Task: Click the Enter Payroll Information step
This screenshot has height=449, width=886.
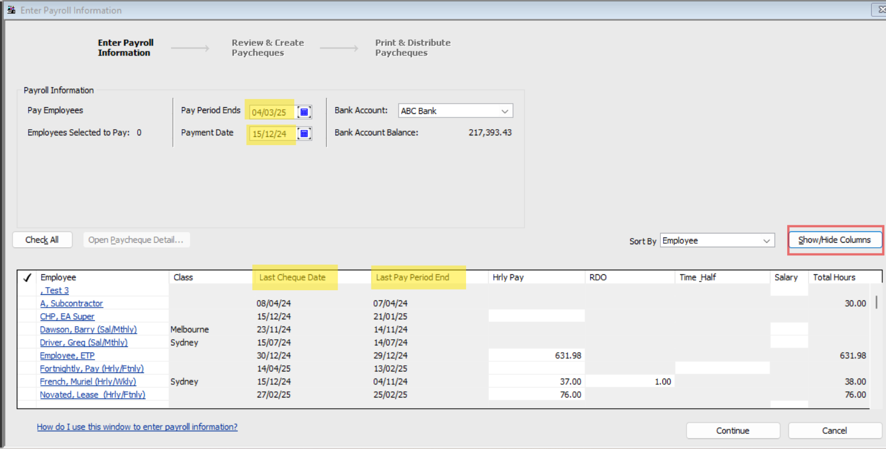Action: 126,48
